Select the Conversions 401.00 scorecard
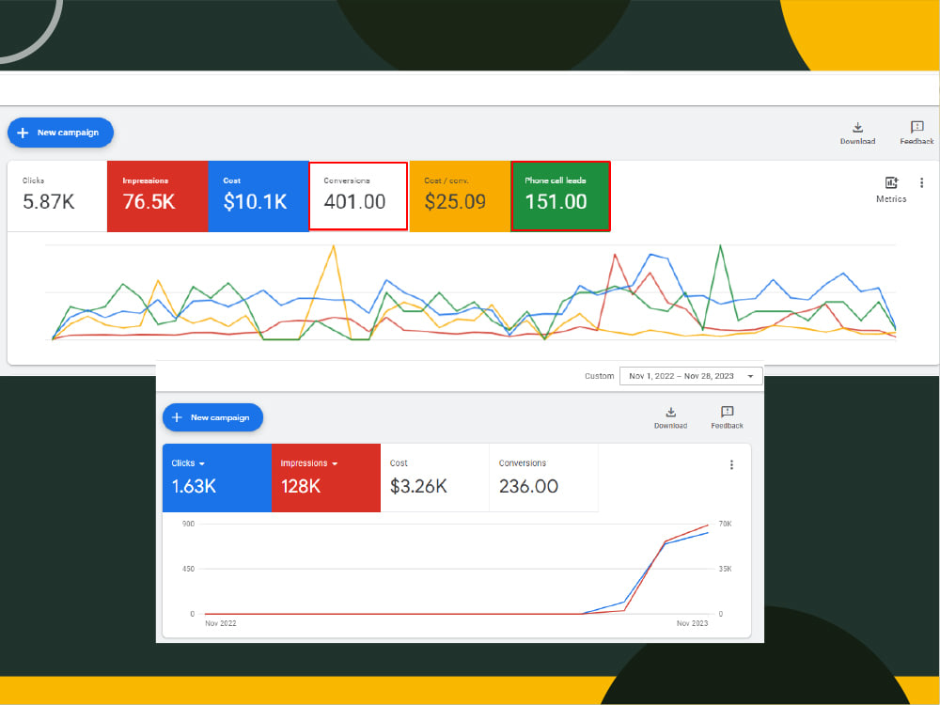 (358, 196)
